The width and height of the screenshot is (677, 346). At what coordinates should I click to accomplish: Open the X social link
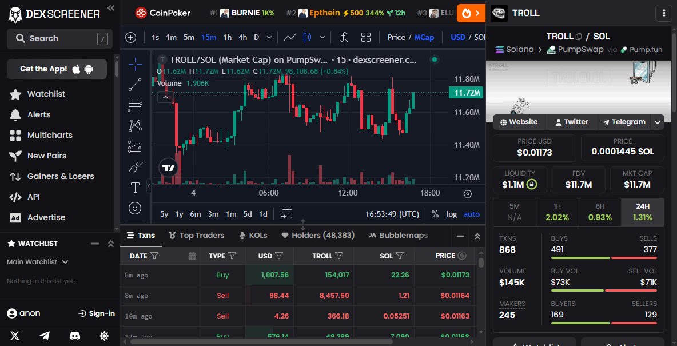15,336
